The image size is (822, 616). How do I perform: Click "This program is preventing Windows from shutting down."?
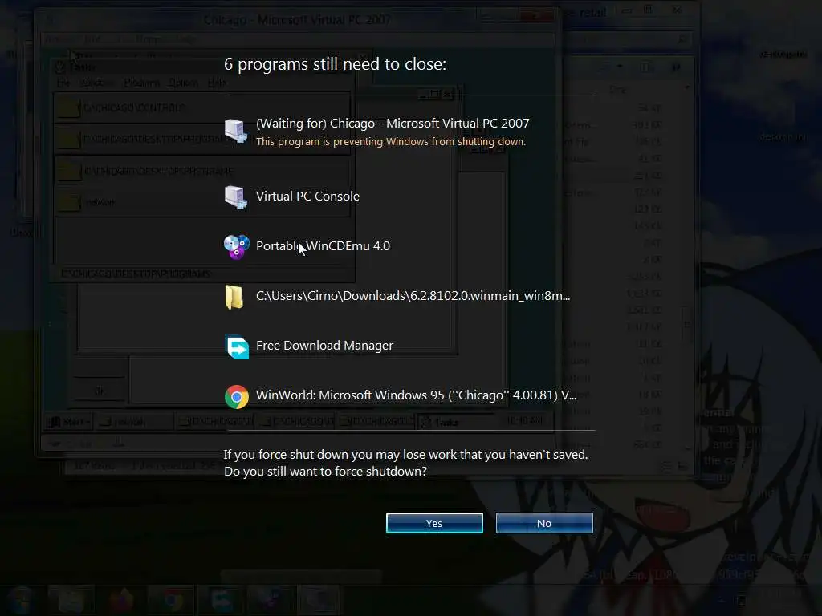[x=391, y=141]
